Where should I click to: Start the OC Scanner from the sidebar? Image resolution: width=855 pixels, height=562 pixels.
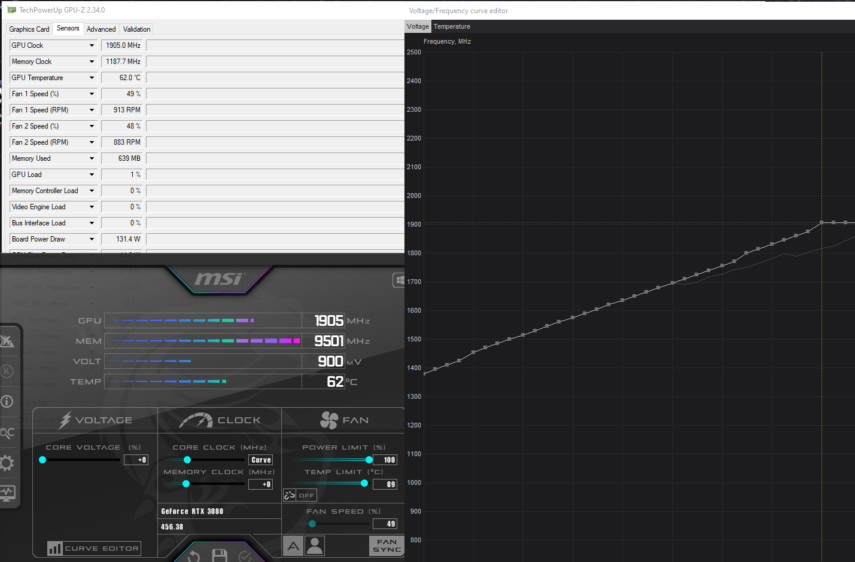[7, 433]
